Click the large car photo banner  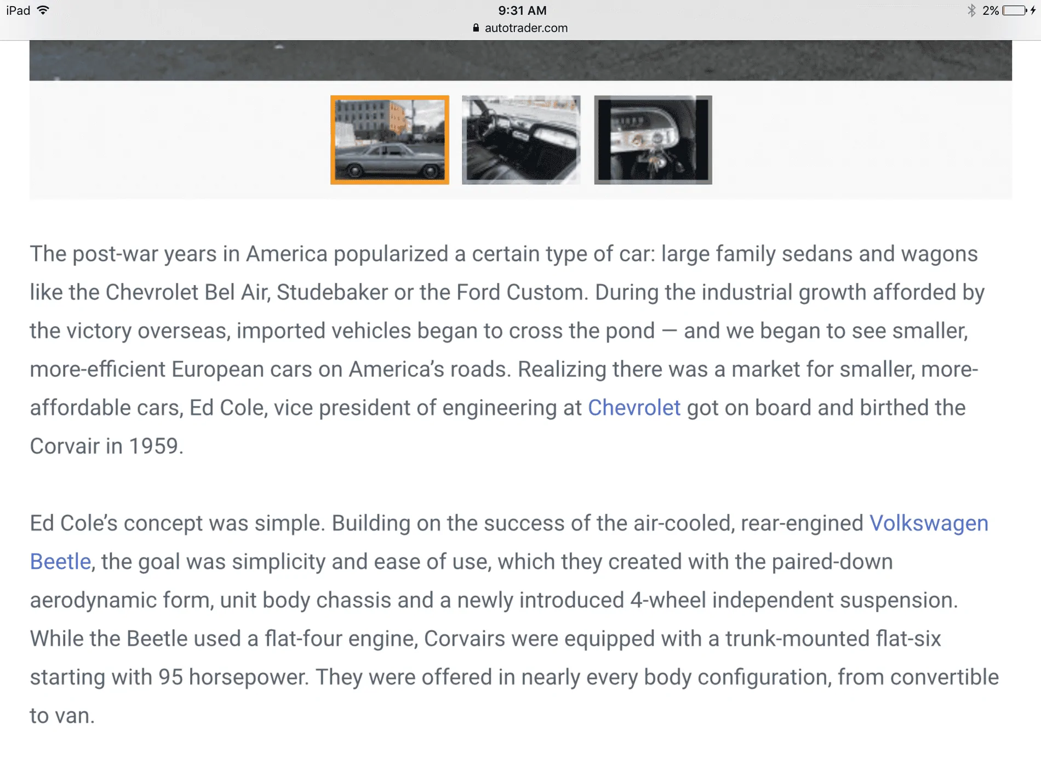(x=520, y=60)
